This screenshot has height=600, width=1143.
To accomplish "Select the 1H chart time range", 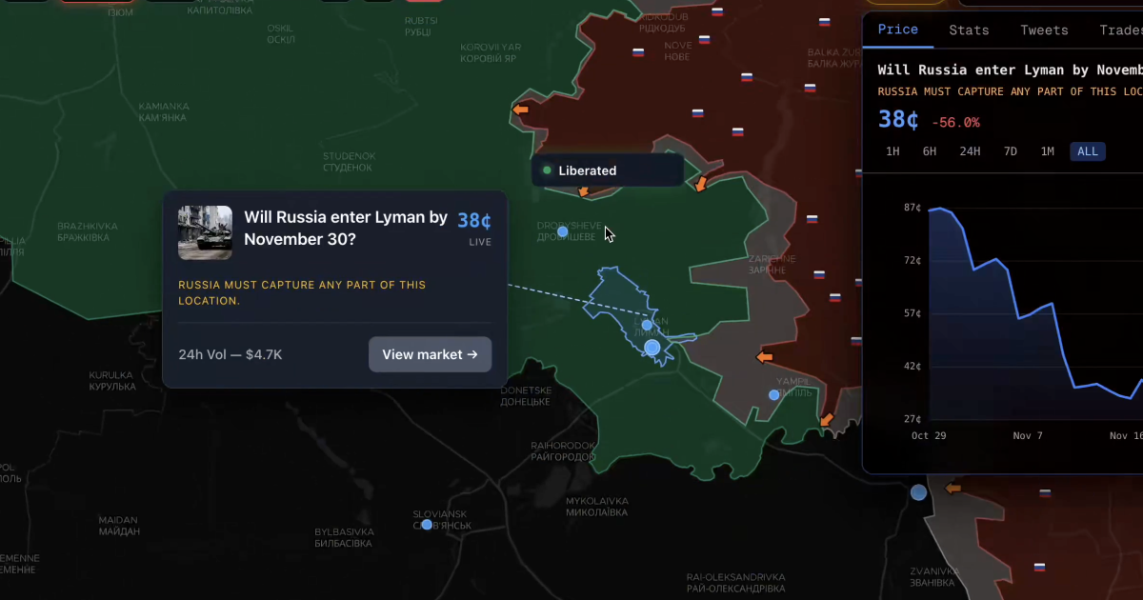I will pos(892,151).
